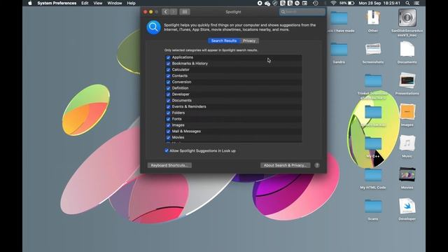The image size is (448, 252).
Task: Toggle Events & Reminders checkbox
Action: [x=168, y=106]
